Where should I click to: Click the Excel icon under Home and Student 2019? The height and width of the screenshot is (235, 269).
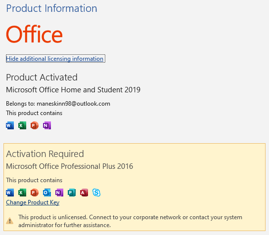click(22, 125)
